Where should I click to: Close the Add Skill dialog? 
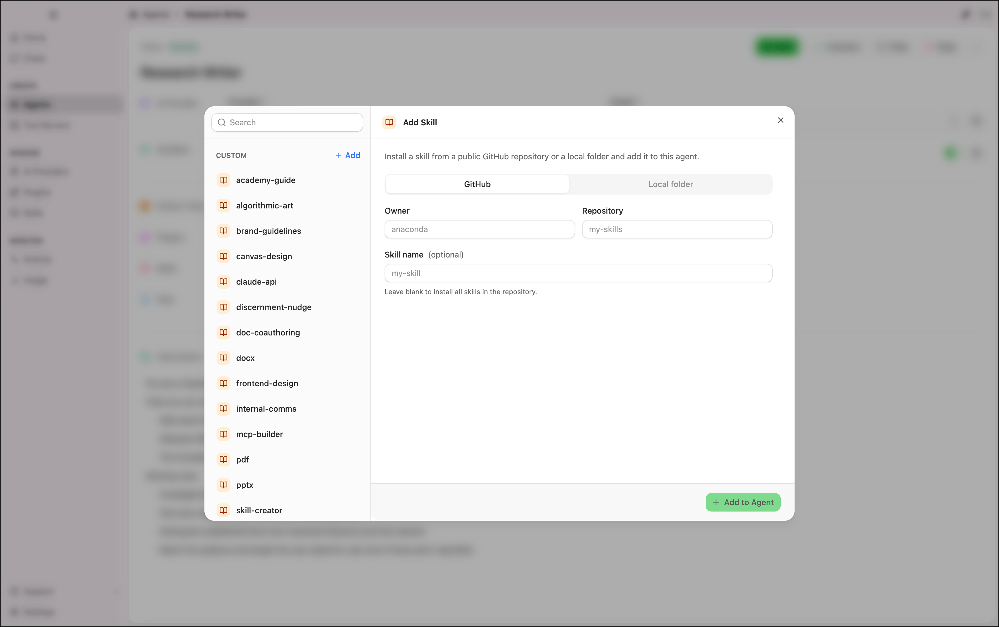[x=780, y=120]
